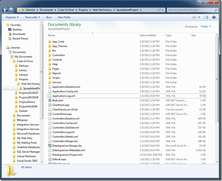This screenshot has height=181, width=222.
Task: Click the Search SpreadsheetProject input field
Action: pyautogui.click(x=191, y=10)
